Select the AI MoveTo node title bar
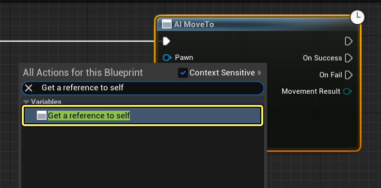This screenshot has height=188, width=381. pyautogui.click(x=257, y=24)
